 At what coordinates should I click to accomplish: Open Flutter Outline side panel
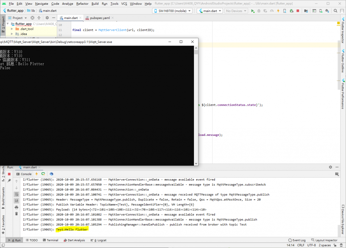point(343,61)
